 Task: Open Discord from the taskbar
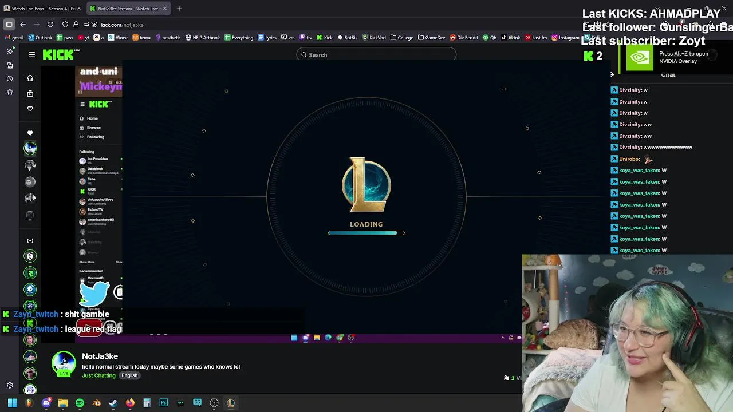point(46,403)
